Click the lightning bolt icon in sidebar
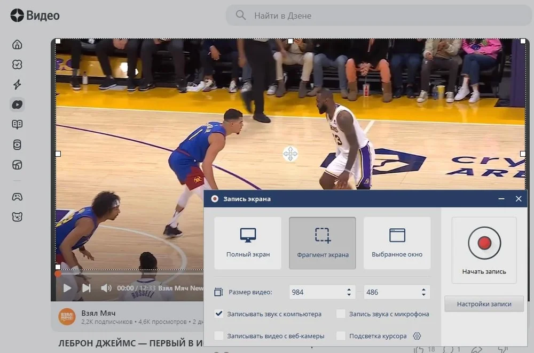This screenshot has height=353, width=534. click(17, 84)
